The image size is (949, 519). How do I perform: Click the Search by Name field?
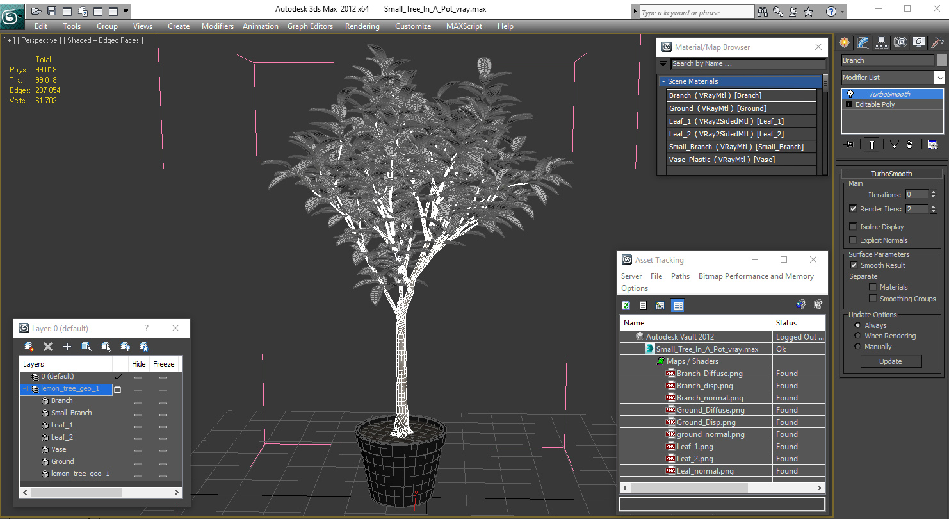click(748, 63)
